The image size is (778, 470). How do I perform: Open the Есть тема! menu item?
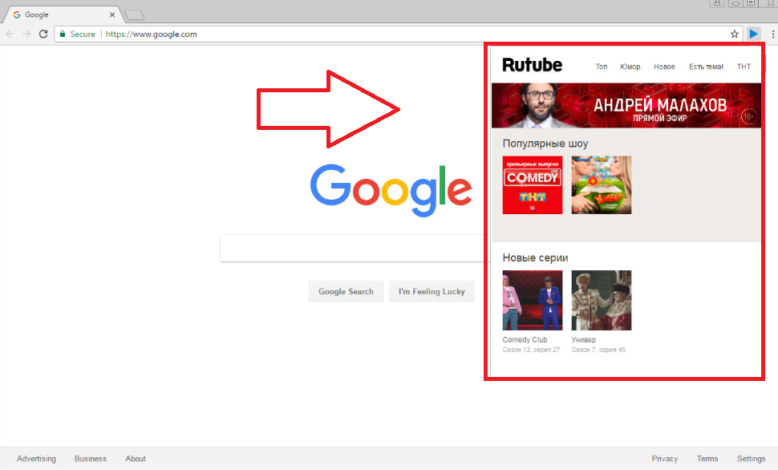[706, 67]
